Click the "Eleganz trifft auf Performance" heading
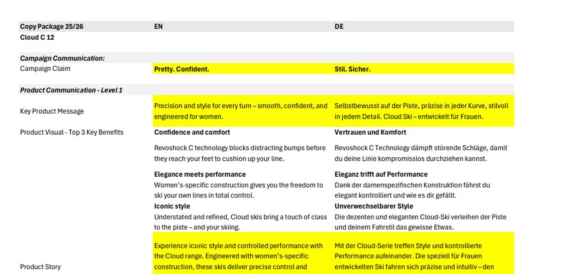 pos(381,174)
